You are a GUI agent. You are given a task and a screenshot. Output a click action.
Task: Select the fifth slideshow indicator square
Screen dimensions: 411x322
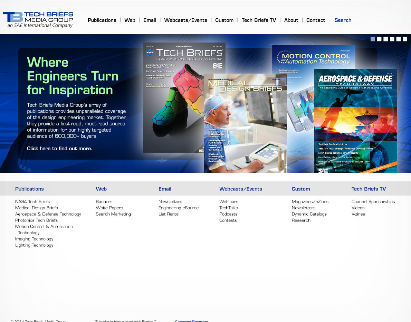coord(399,39)
